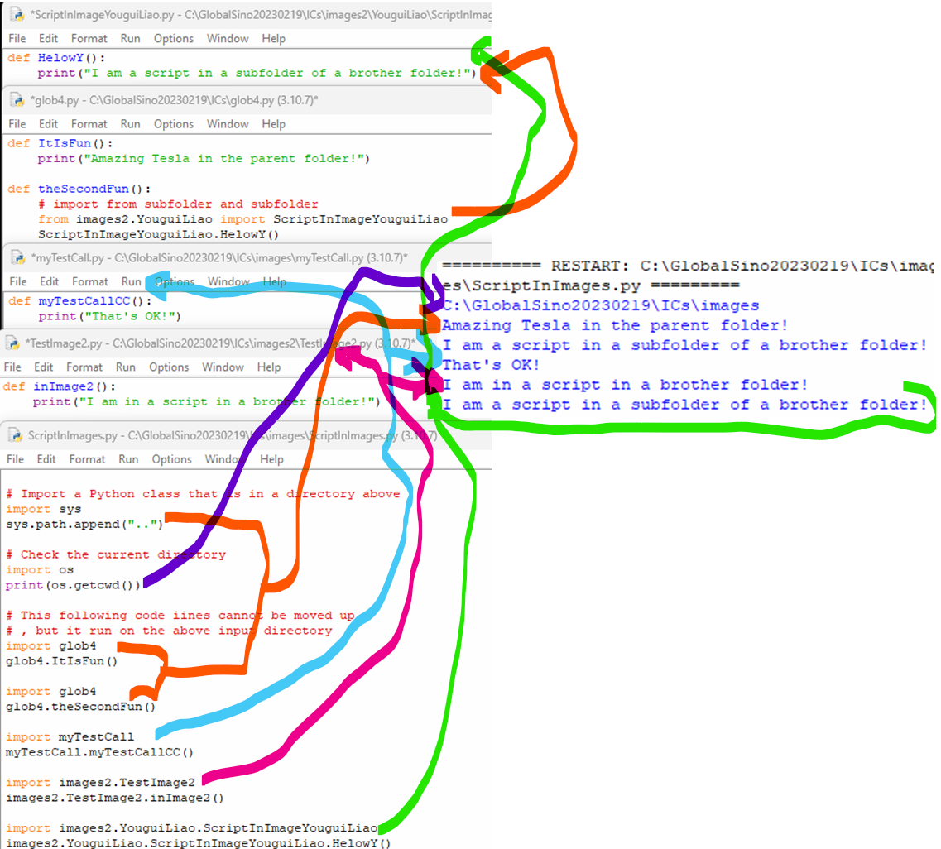Open the Format menu in glob4.py window
The image size is (941, 849).
89,123
